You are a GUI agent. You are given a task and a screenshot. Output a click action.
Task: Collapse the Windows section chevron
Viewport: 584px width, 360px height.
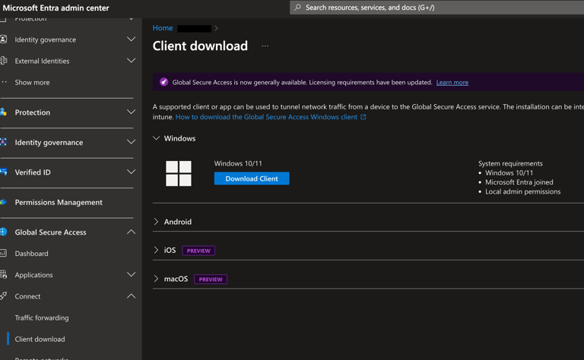coord(157,138)
